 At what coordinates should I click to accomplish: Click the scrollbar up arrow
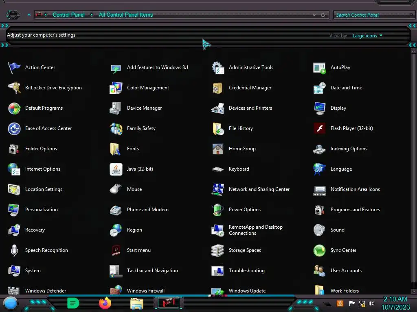pyautogui.click(x=414, y=51)
